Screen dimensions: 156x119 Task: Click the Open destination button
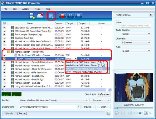point(104,107)
